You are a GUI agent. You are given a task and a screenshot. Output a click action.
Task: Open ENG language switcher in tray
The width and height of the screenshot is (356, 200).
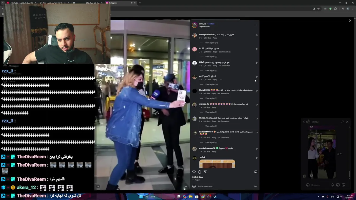click(x=332, y=197)
